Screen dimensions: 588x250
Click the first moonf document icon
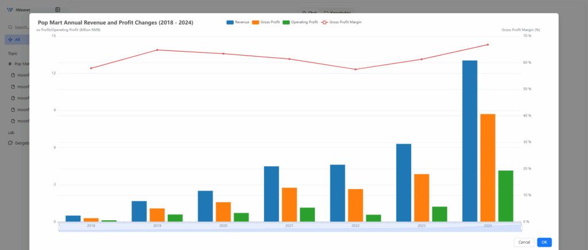coord(13,75)
